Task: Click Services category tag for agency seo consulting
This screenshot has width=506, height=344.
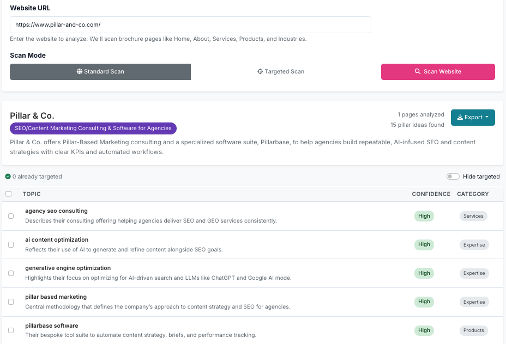Action: pyautogui.click(x=473, y=216)
